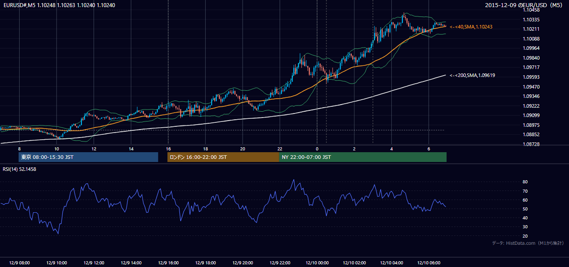Image resolution: width=569 pixels, height=267 pixels.
Task: Click the 2015-12-09 EUR/USD (M5) heading
Action: click(x=524, y=5)
